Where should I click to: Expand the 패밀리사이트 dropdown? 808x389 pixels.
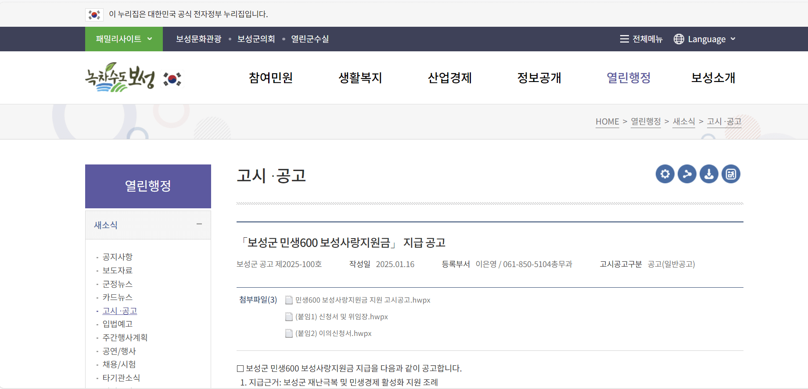(x=124, y=39)
